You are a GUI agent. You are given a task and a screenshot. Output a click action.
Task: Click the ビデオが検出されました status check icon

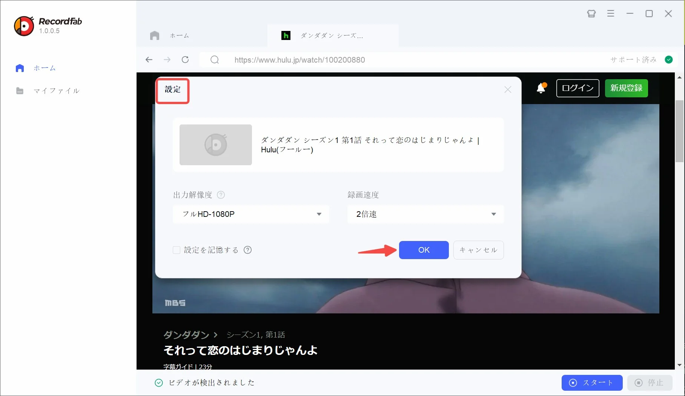click(x=159, y=383)
